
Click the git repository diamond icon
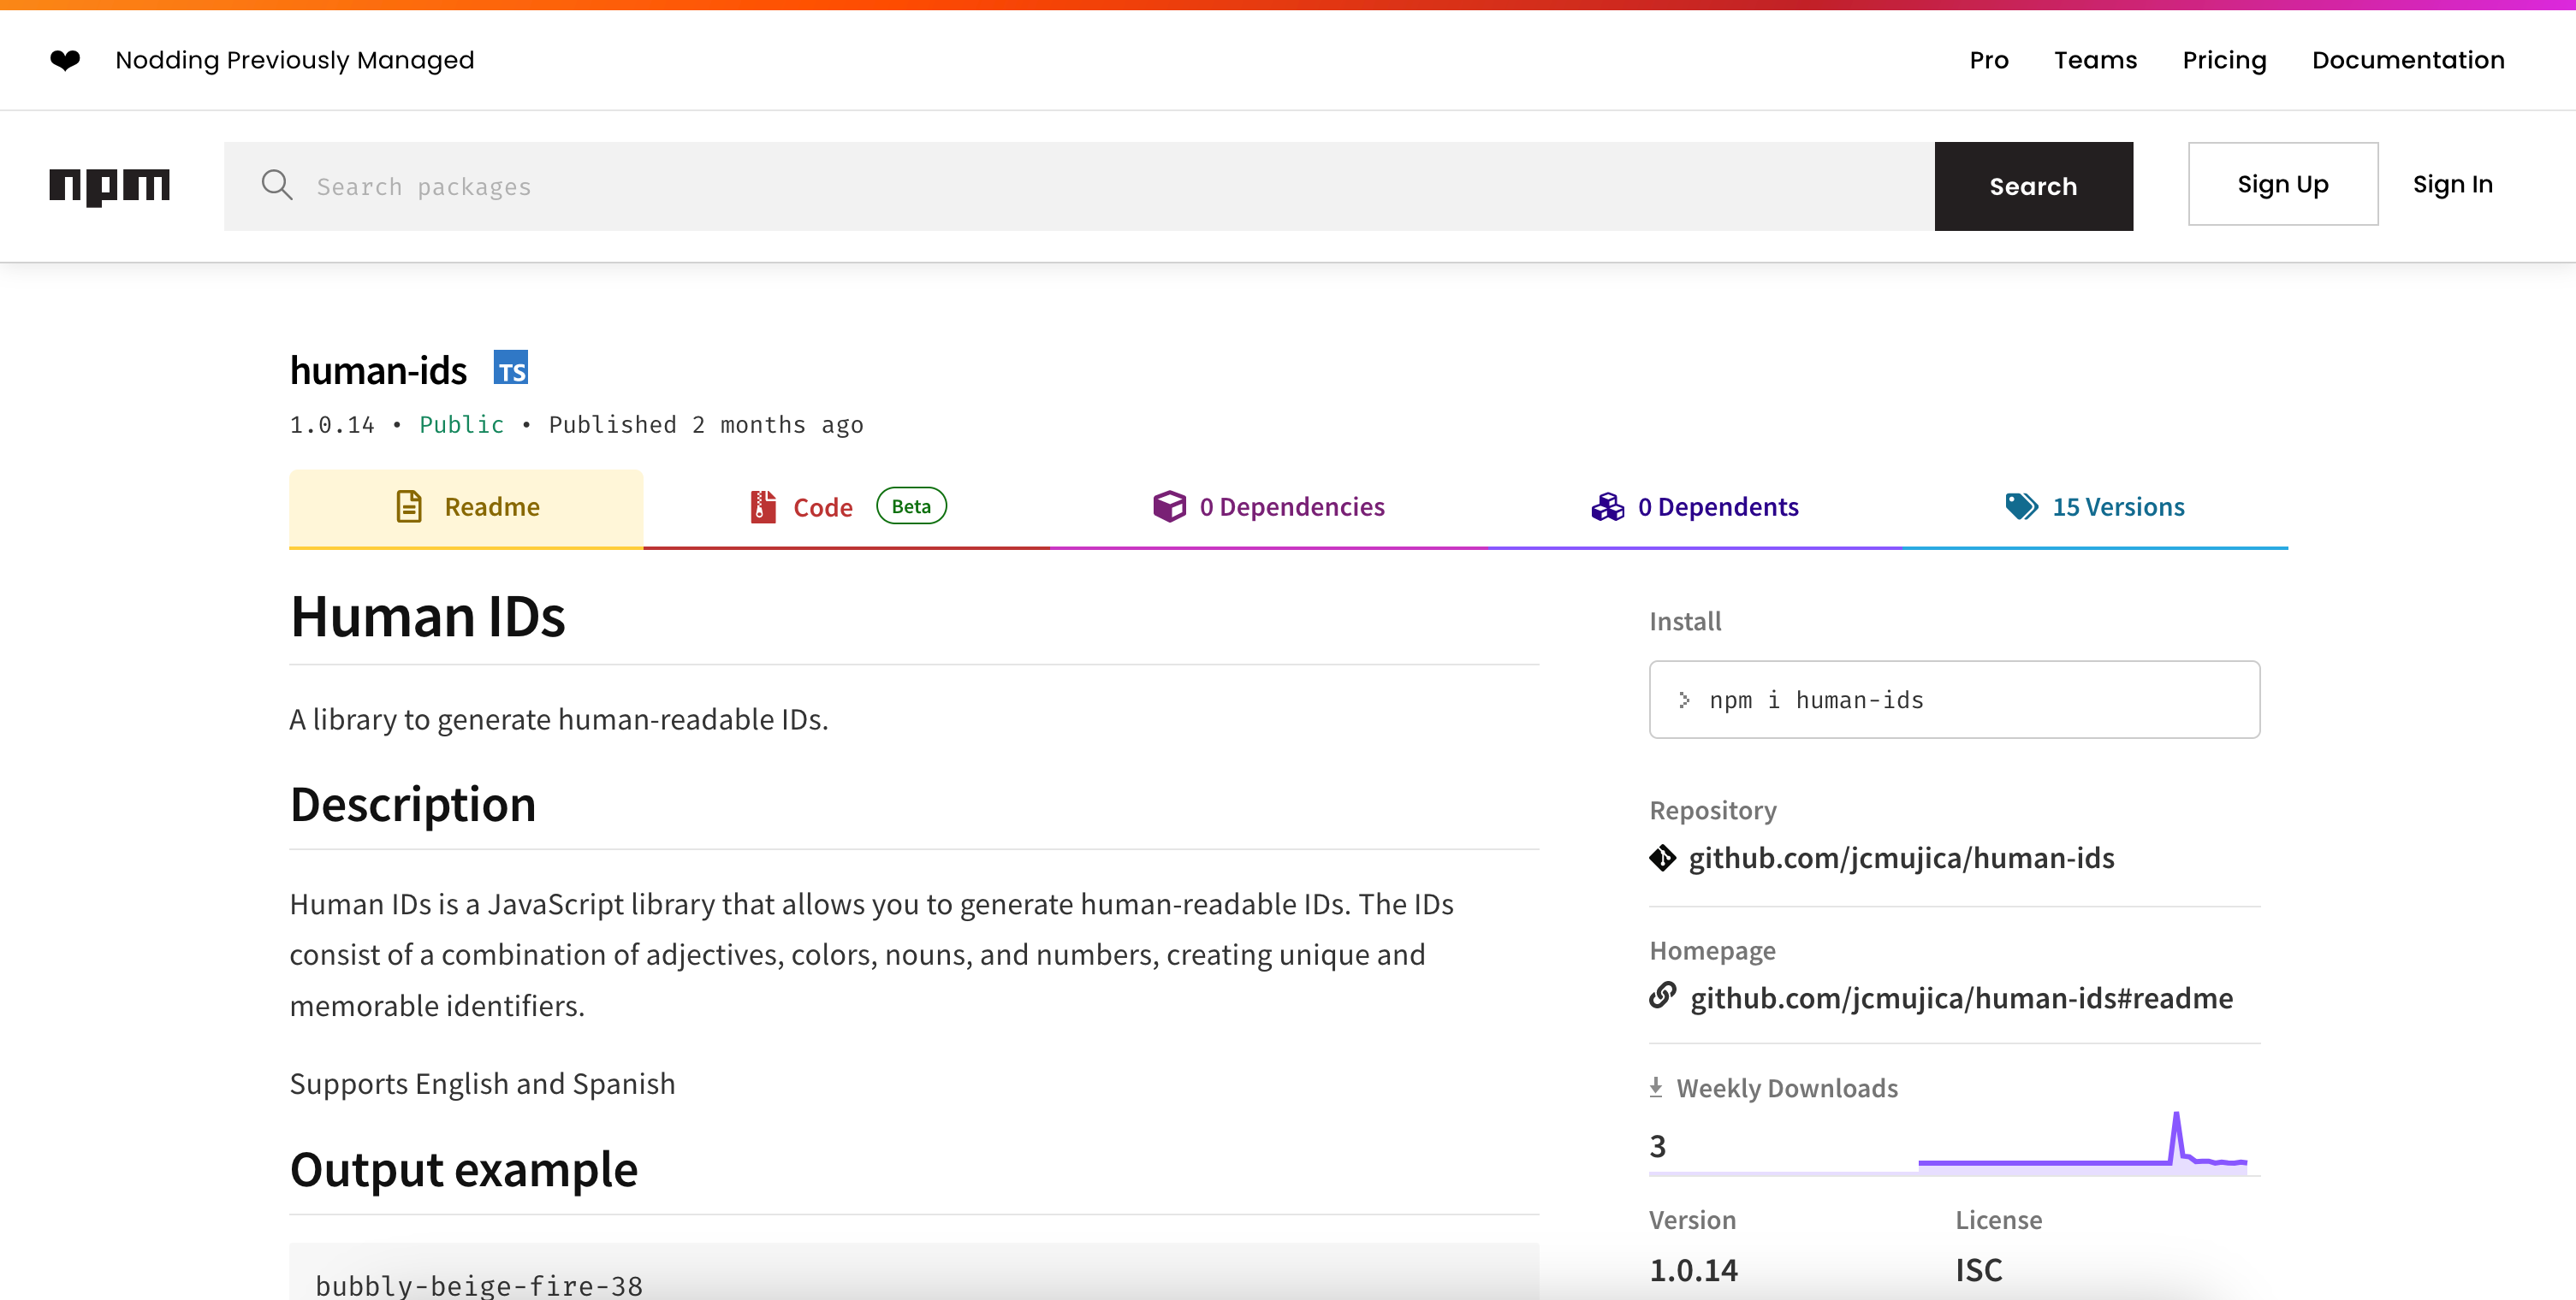[x=1662, y=857]
